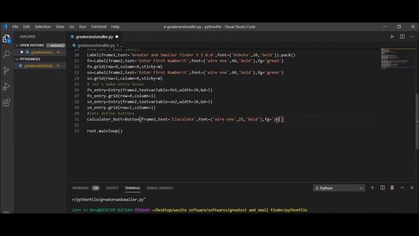419x236 pixels.
Task: Switch to the PROBLEMS tab
Action: pos(81,188)
